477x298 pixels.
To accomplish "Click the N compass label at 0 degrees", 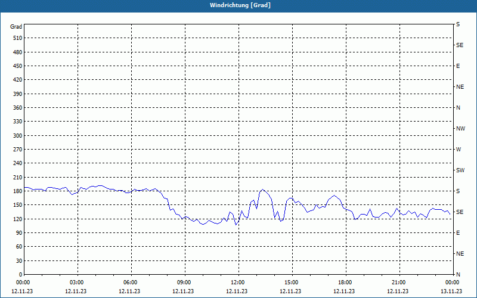I will click(x=458, y=274).
